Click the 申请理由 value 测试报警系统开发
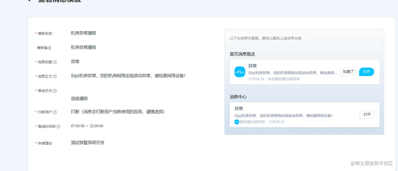The height and width of the screenshot is (171, 398). [88, 143]
